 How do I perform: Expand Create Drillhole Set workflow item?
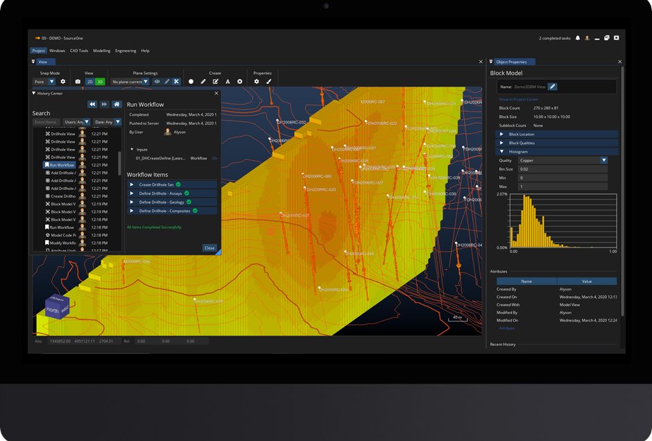(172, 184)
